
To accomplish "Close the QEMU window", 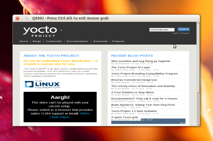I will (17, 18).
